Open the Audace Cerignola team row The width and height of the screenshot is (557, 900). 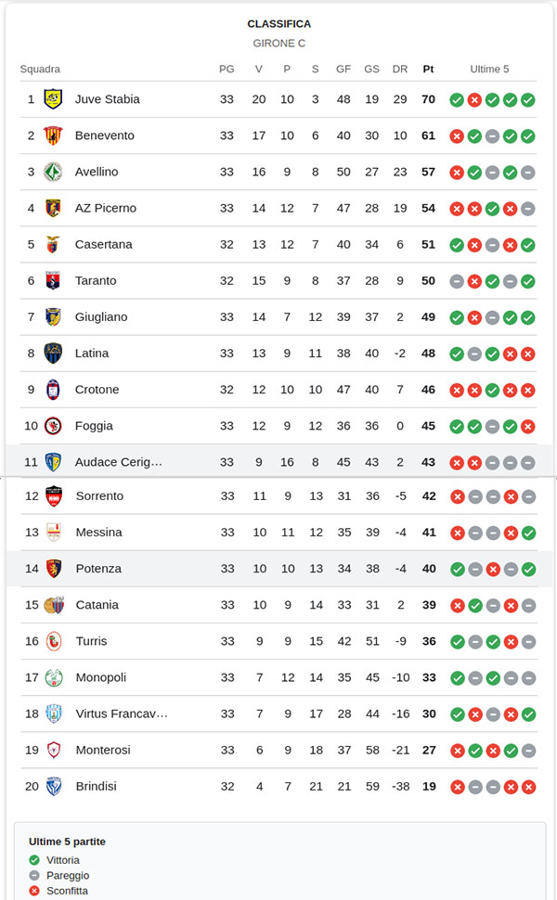118,462
